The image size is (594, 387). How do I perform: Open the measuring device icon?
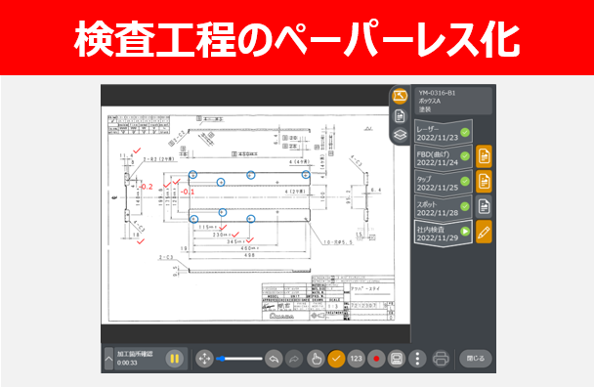click(x=397, y=359)
